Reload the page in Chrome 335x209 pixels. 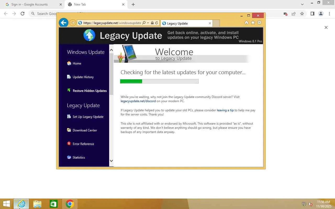(23, 14)
